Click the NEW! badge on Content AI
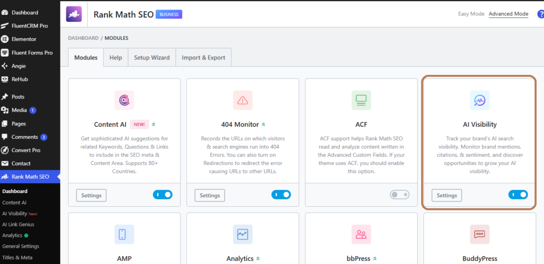 (x=140, y=124)
